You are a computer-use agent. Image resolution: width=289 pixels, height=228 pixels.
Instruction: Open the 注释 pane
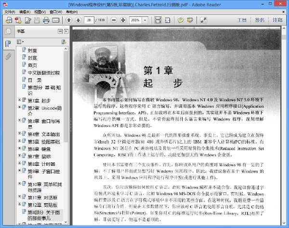277,20
